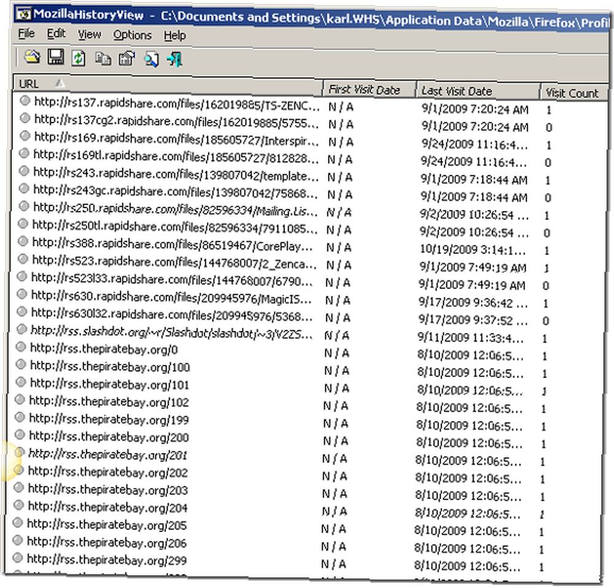Sort by the URL column header
The image size is (614, 588).
pyautogui.click(x=168, y=85)
